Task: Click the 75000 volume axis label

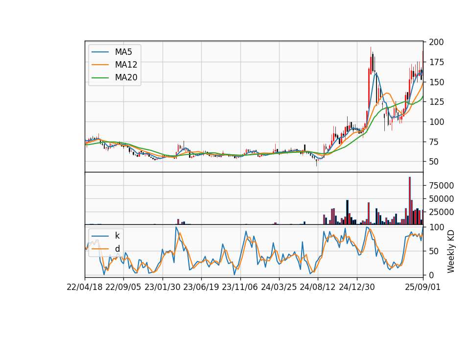Action: click(441, 186)
